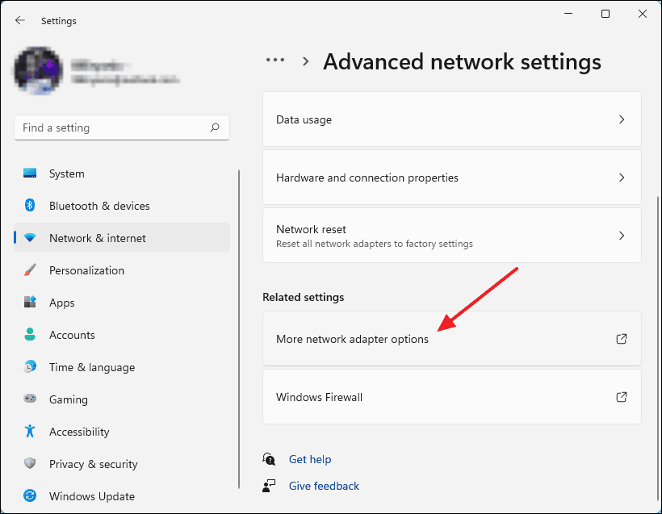Maximize the Settings window
The height and width of the screenshot is (514, 662).
(605, 14)
